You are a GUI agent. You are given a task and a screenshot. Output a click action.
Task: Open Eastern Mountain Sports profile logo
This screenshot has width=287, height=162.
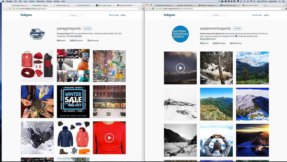[180, 34]
